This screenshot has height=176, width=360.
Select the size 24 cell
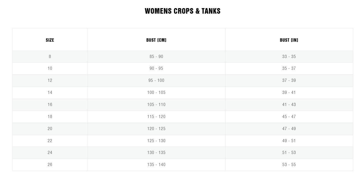point(50,153)
